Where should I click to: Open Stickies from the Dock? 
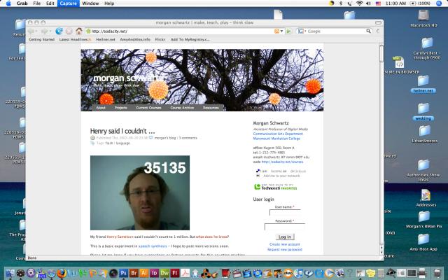pos(370,273)
